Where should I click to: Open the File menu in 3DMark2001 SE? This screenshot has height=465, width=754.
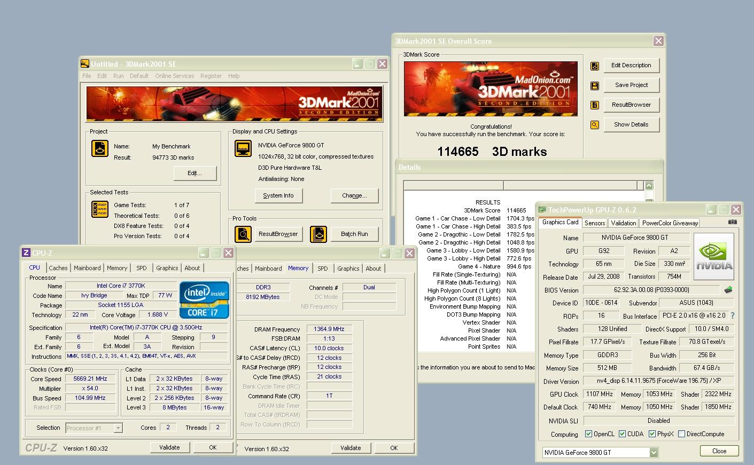point(87,76)
